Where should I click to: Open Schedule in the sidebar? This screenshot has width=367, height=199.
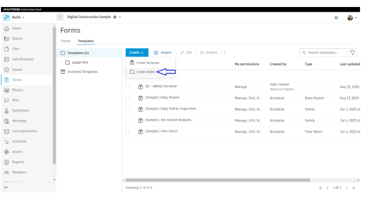(x=19, y=142)
